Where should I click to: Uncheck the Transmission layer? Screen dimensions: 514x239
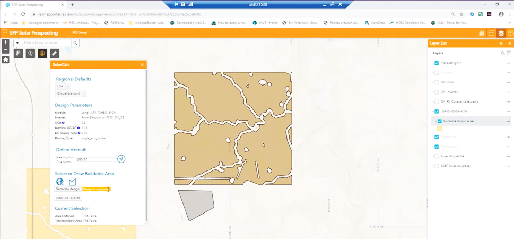pyautogui.click(x=437, y=147)
